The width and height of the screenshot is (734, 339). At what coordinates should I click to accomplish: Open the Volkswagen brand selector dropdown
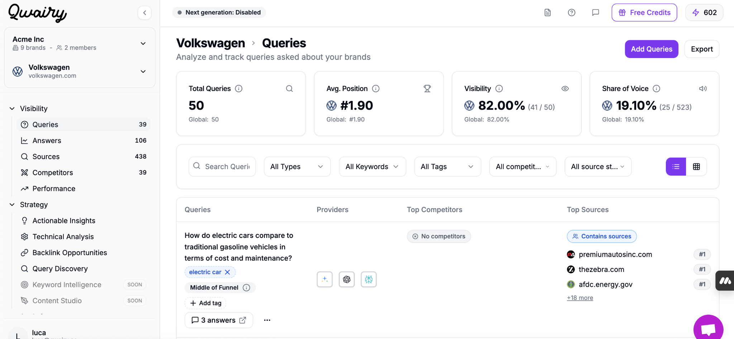[x=80, y=71]
